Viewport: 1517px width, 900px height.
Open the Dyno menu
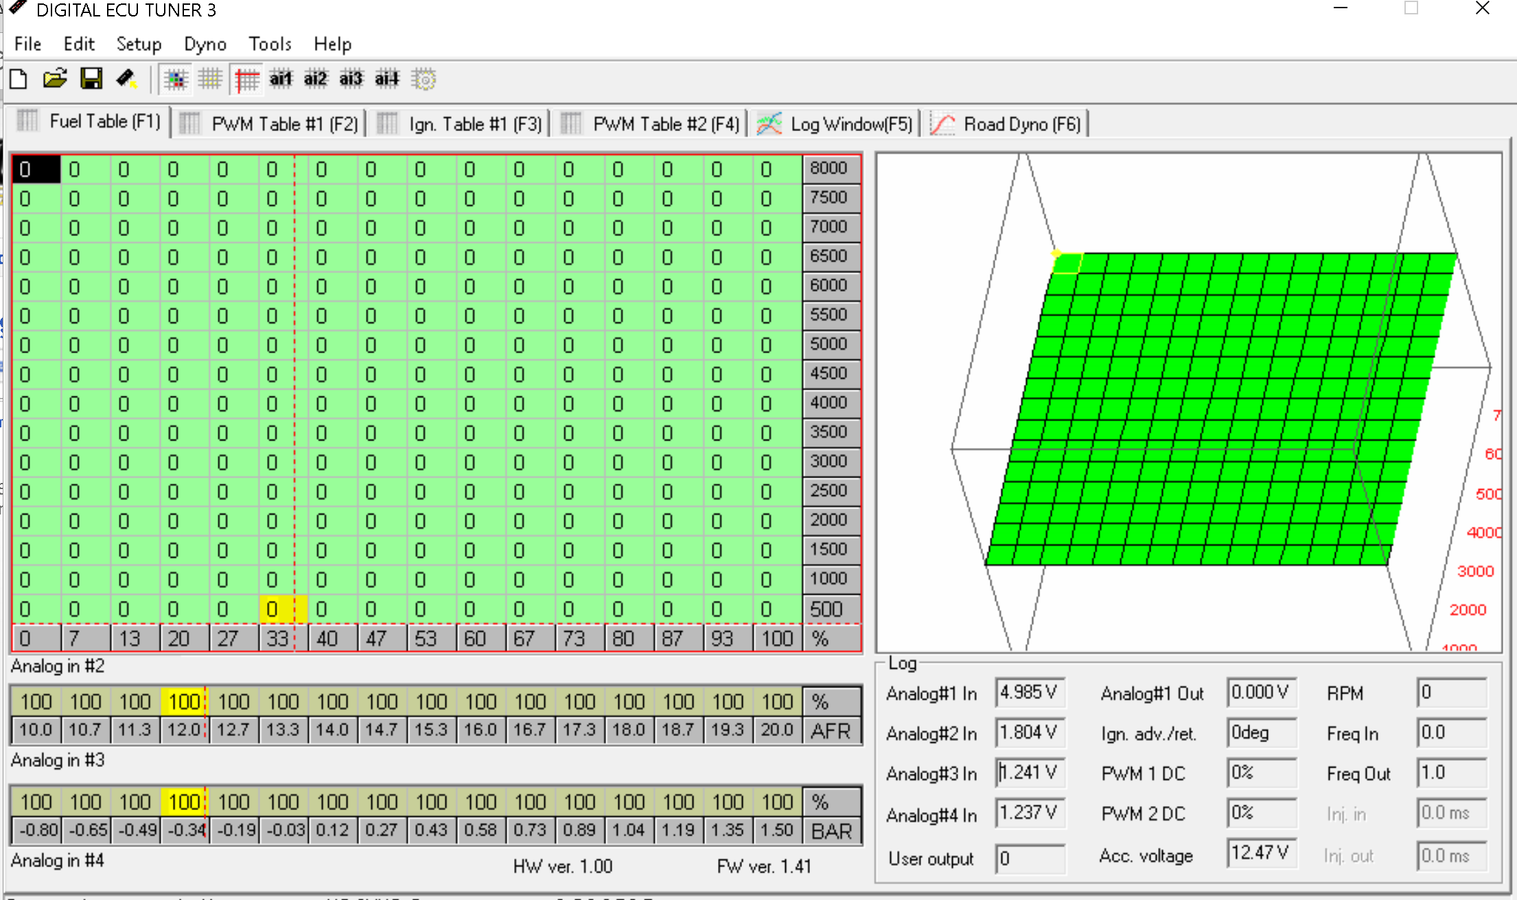[x=205, y=44]
